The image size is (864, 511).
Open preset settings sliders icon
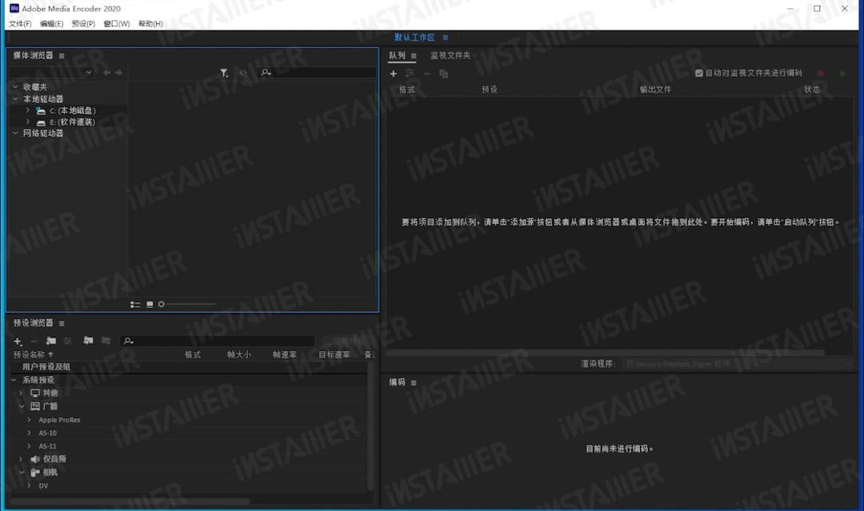68,341
